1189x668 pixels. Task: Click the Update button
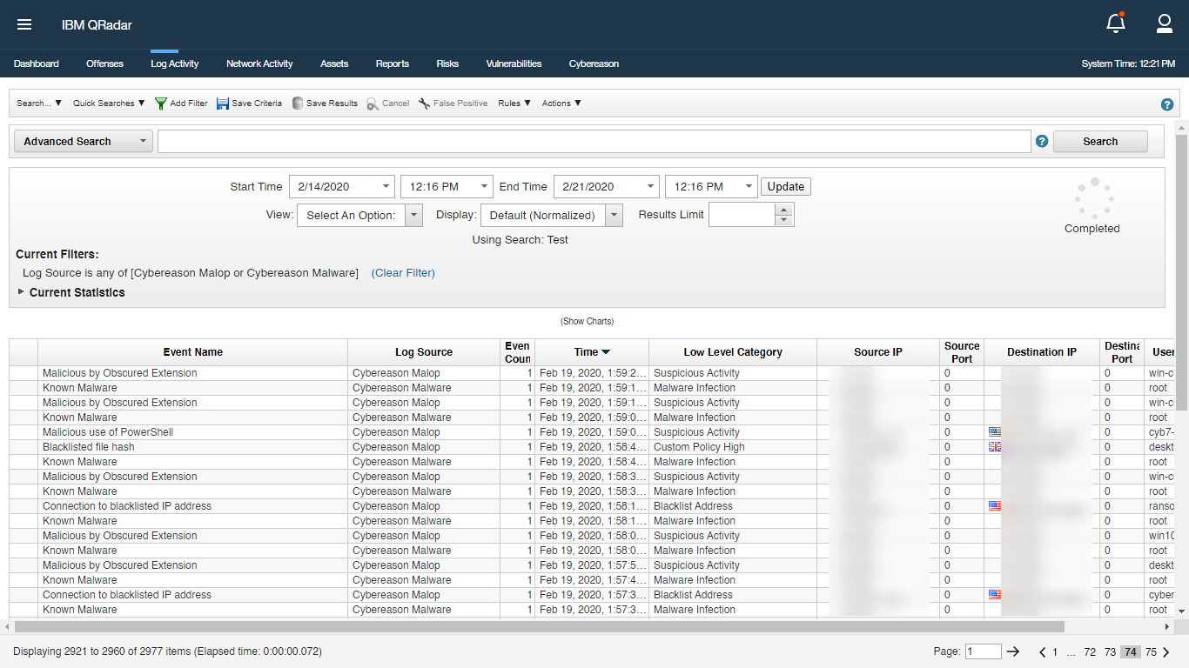(785, 186)
